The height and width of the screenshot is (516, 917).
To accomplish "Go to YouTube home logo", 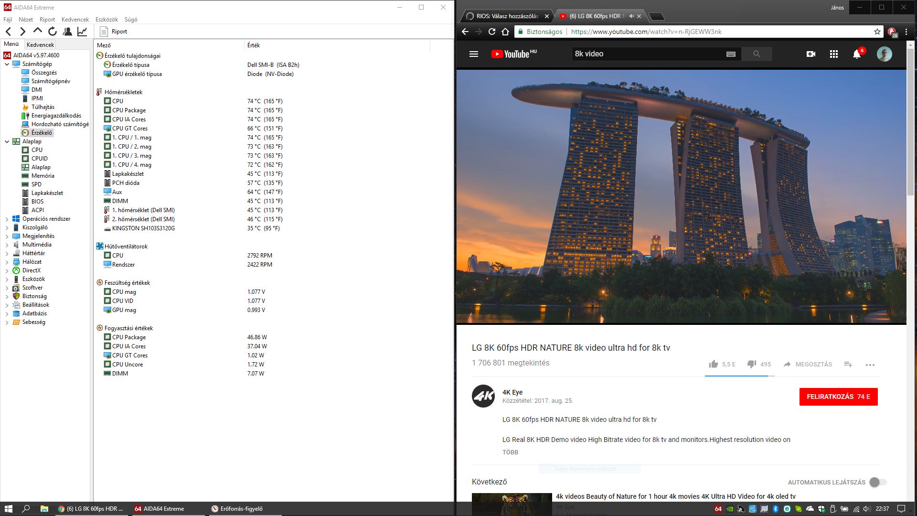I will tap(513, 54).
